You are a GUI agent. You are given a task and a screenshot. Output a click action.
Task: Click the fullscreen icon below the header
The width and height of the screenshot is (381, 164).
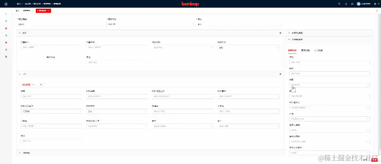point(377,11)
